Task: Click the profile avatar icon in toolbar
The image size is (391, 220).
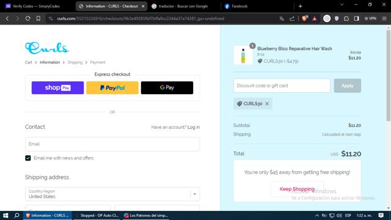Action: [327, 18]
